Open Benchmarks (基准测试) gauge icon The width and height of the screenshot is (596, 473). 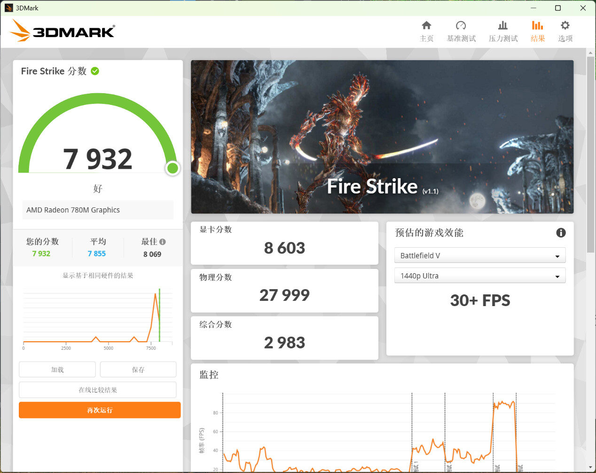click(x=461, y=26)
